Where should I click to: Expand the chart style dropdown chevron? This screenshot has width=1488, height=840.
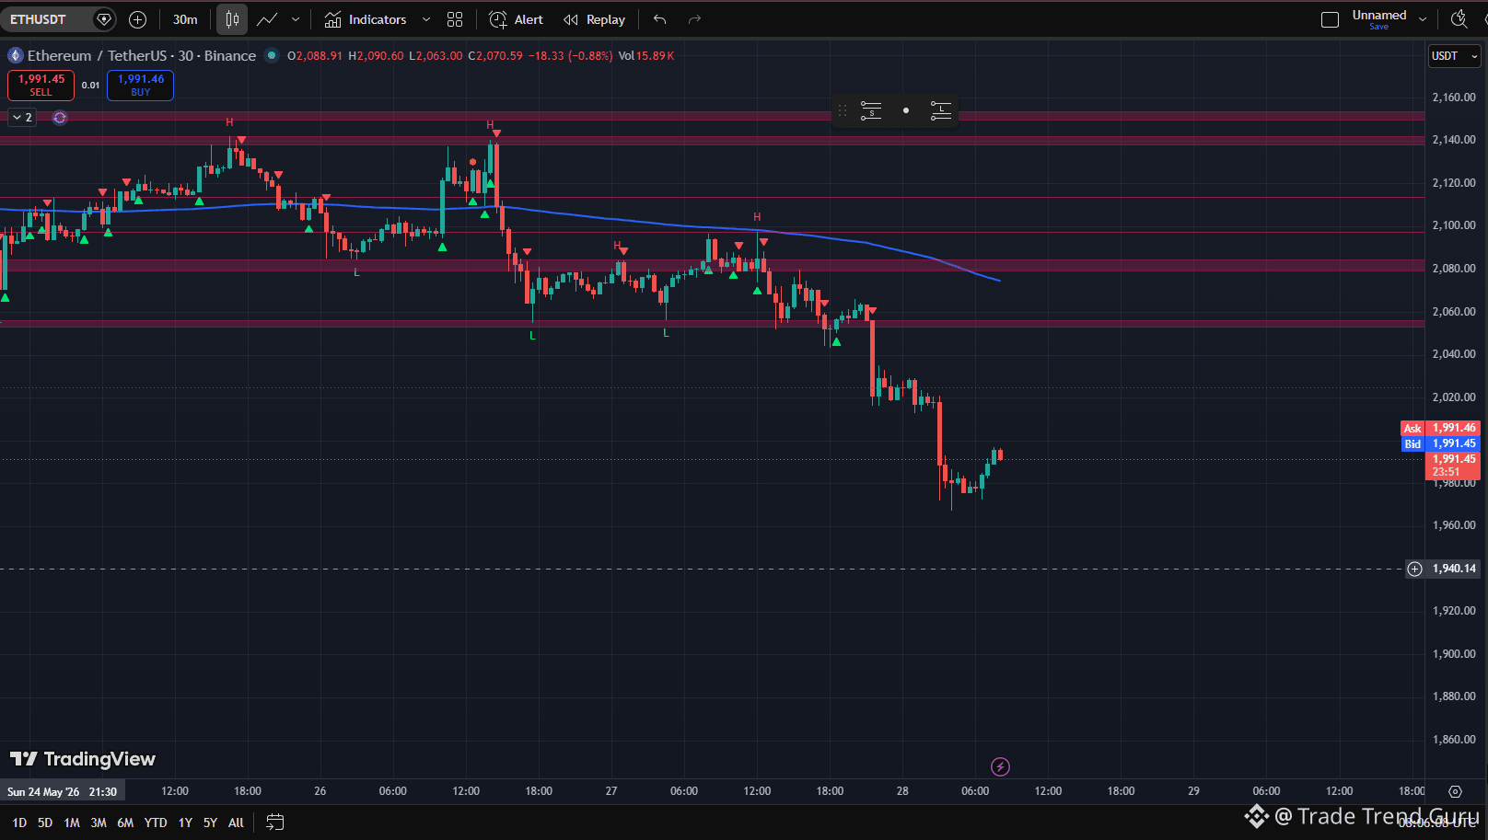(x=296, y=19)
